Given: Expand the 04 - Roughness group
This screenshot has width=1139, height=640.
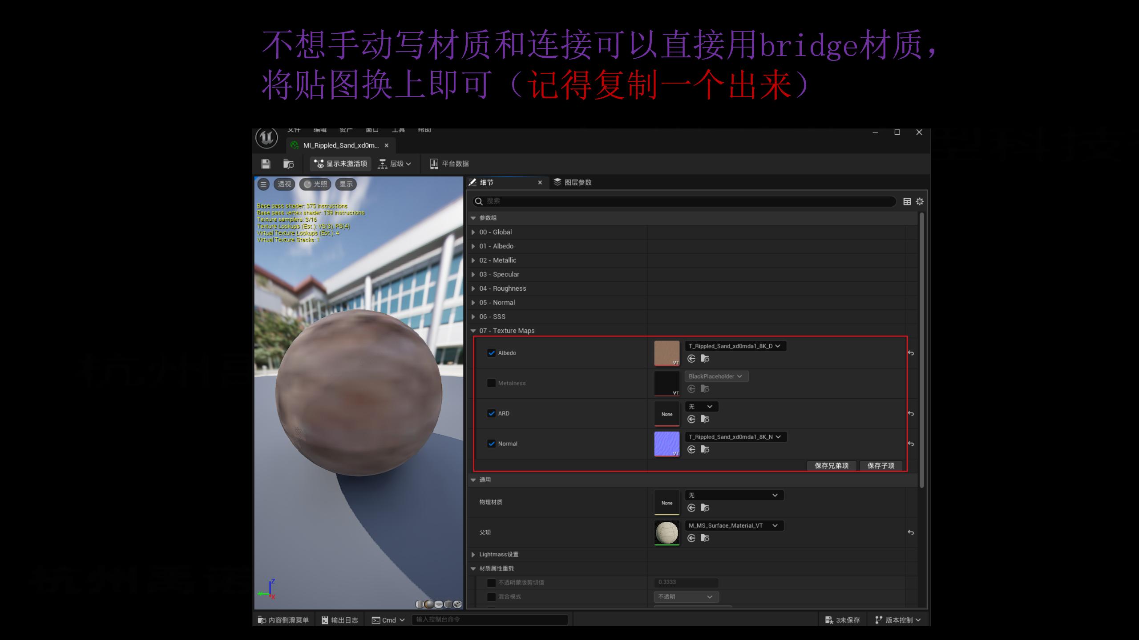Looking at the screenshot, I should click(473, 288).
